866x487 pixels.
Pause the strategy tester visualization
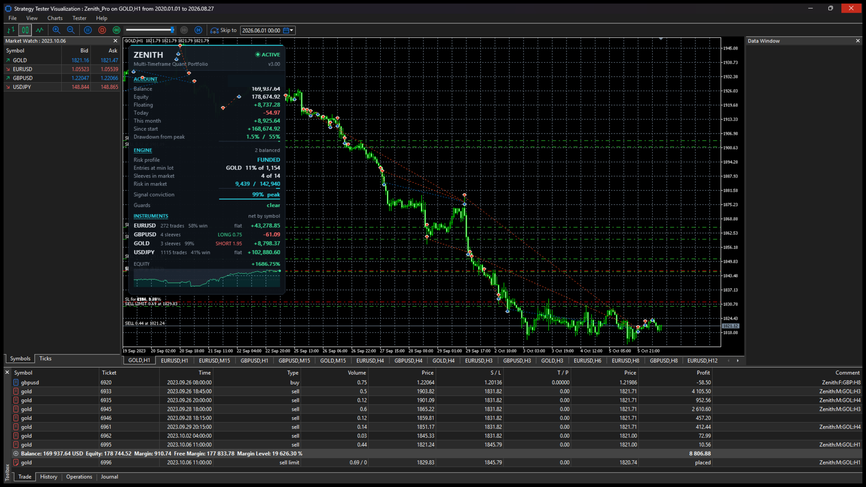pos(88,30)
